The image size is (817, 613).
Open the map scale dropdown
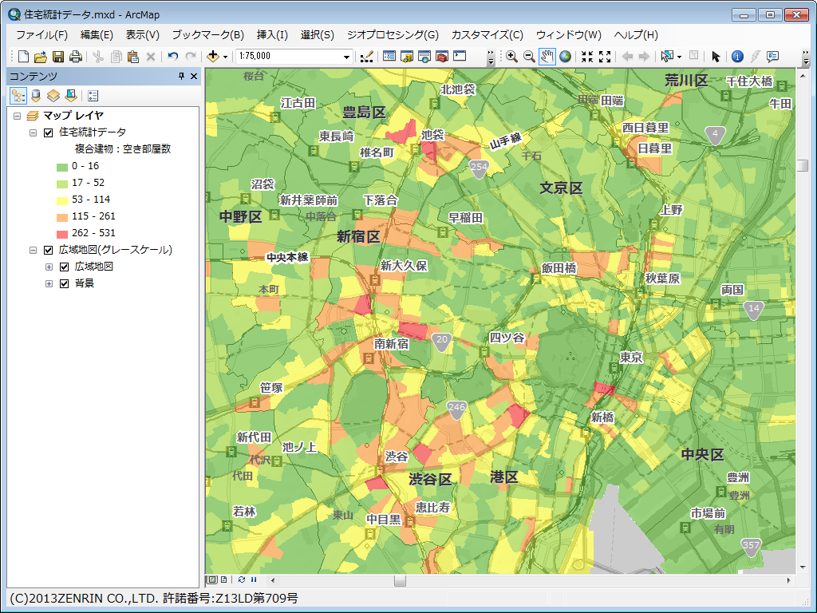346,57
